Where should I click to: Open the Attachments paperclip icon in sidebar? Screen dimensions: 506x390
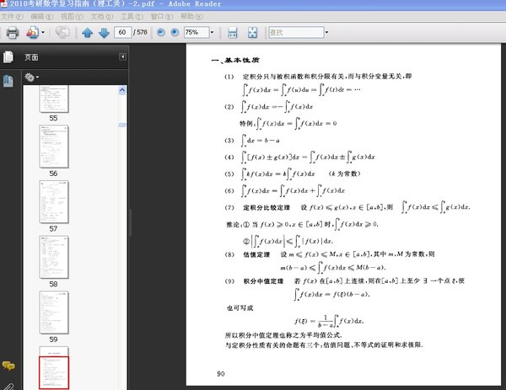click(8, 386)
